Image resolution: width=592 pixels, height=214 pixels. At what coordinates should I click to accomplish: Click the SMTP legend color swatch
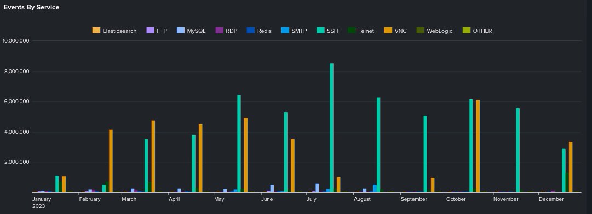coord(285,31)
